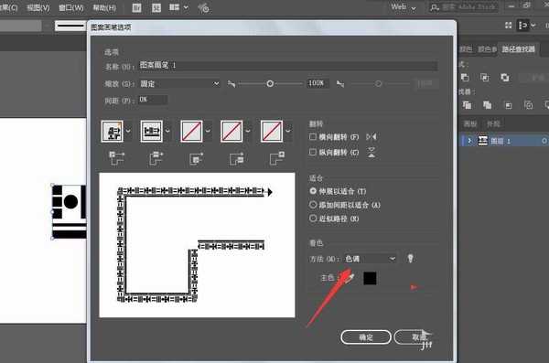This screenshot has height=363, width=549.
Task: Open the 窗口(W) menu
Action: (x=71, y=7)
